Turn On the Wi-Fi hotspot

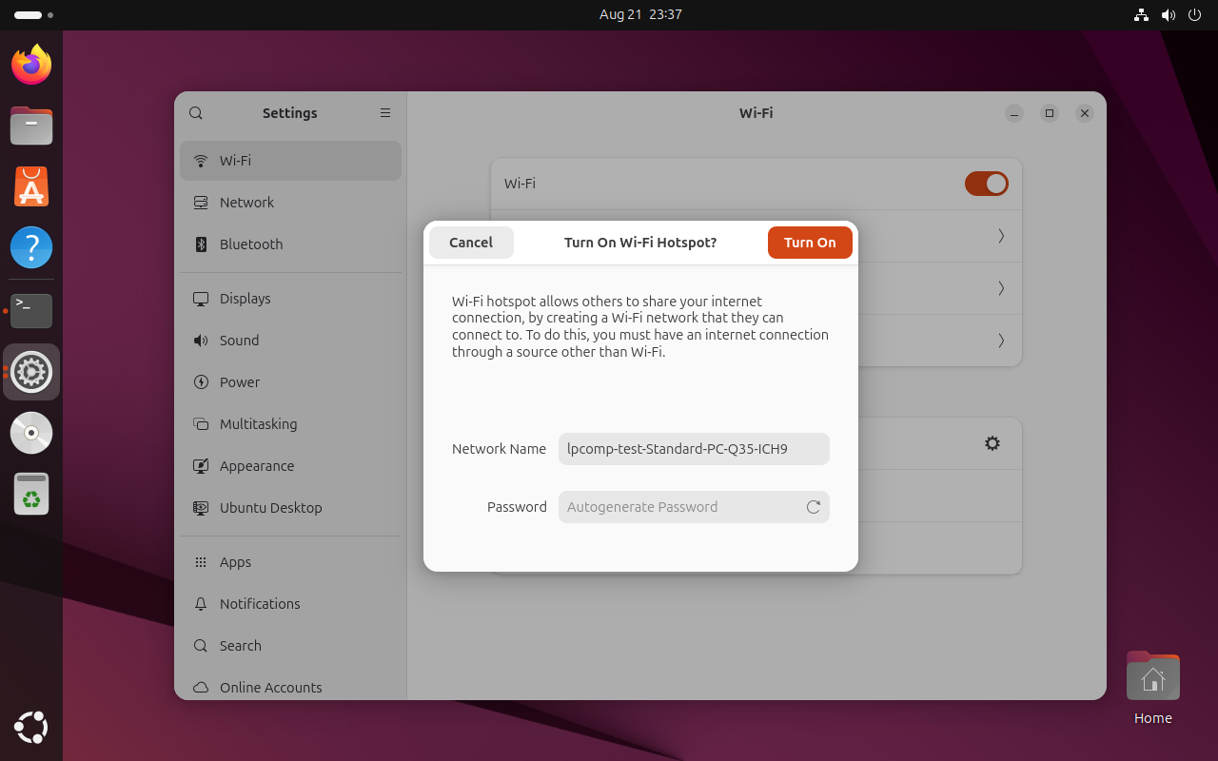click(x=810, y=243)
